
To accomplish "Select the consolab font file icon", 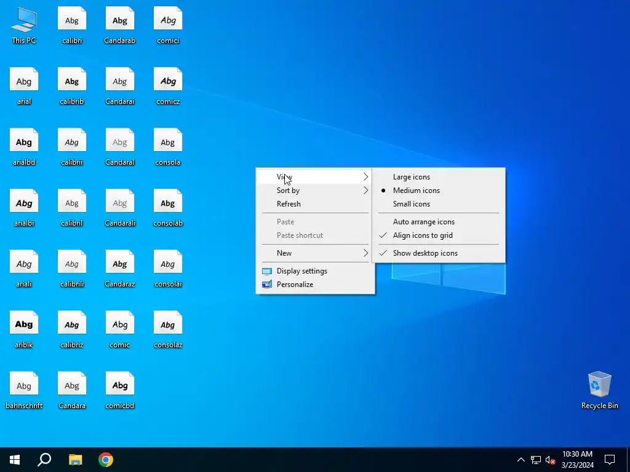I will (x=168, y=208).
